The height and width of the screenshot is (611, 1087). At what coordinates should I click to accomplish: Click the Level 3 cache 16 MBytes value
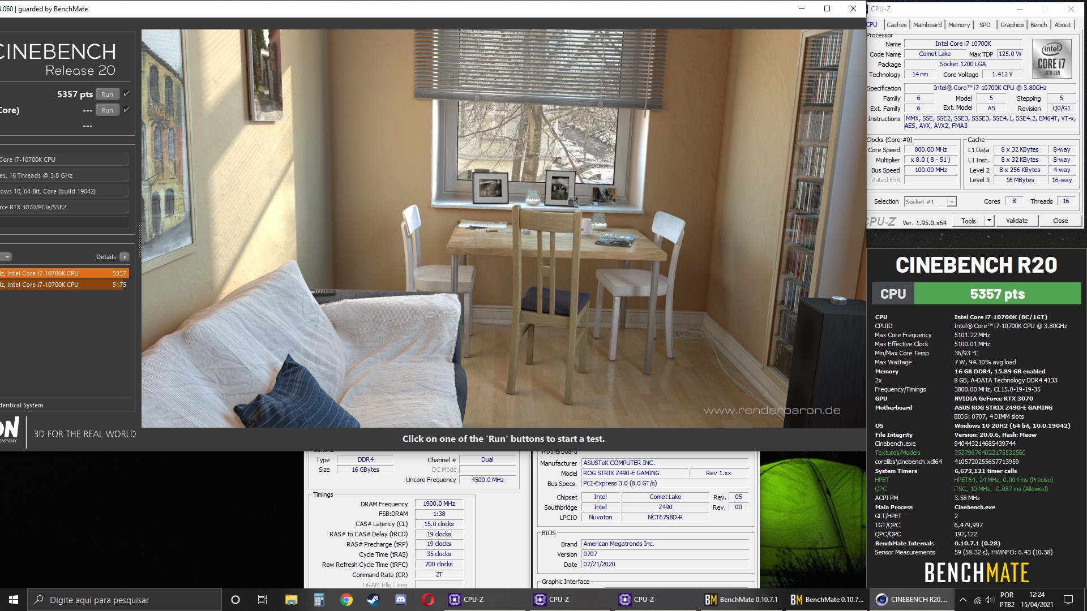[x=1020, y=180]
